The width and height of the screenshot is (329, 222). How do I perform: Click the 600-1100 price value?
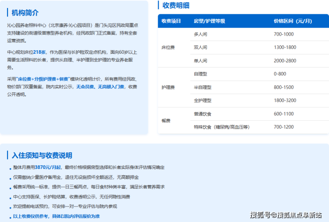tap(284, 114)
